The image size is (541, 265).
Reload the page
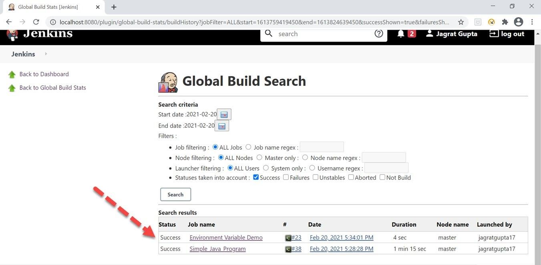(x=36, y=22)
